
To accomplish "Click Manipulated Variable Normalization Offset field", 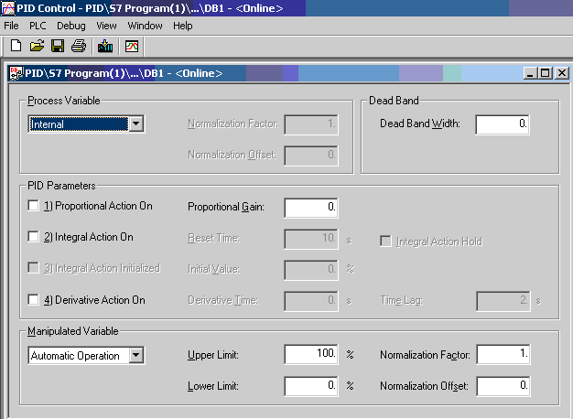I will point(503,386).
